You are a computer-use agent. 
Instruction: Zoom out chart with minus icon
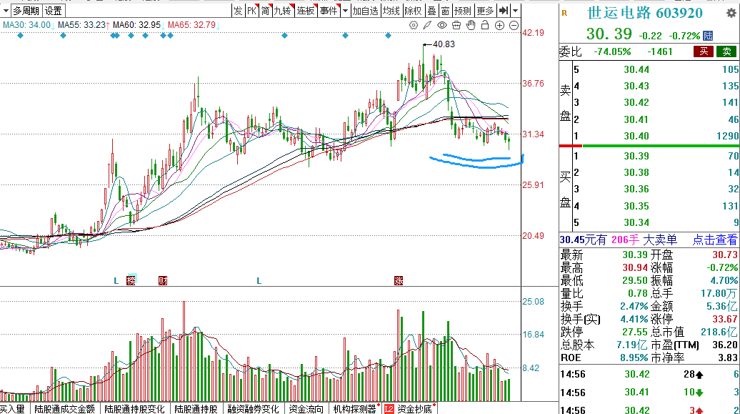(x=514, y=26)
